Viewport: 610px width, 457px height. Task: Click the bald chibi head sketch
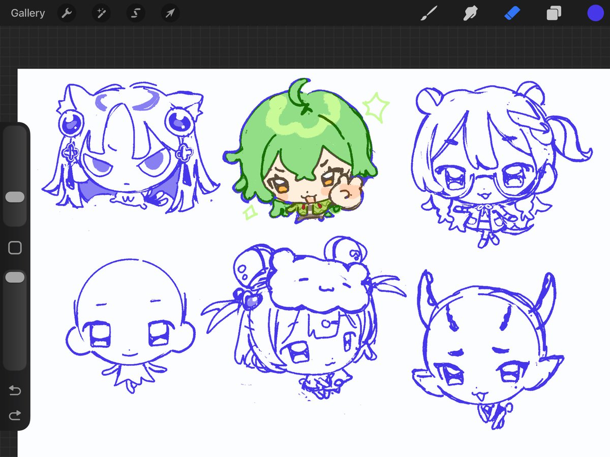click(x=130, y=325)
